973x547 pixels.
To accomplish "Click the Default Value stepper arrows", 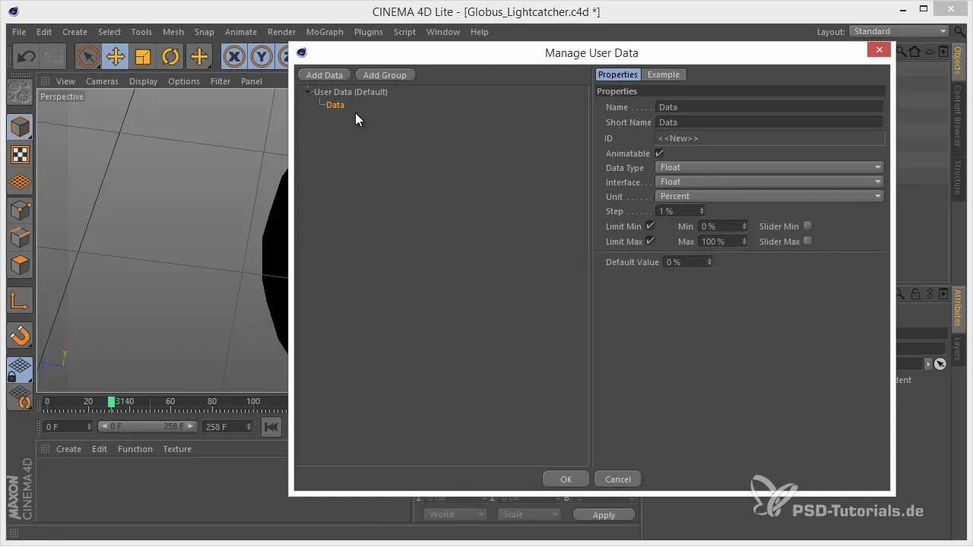I will click(709, 261).
